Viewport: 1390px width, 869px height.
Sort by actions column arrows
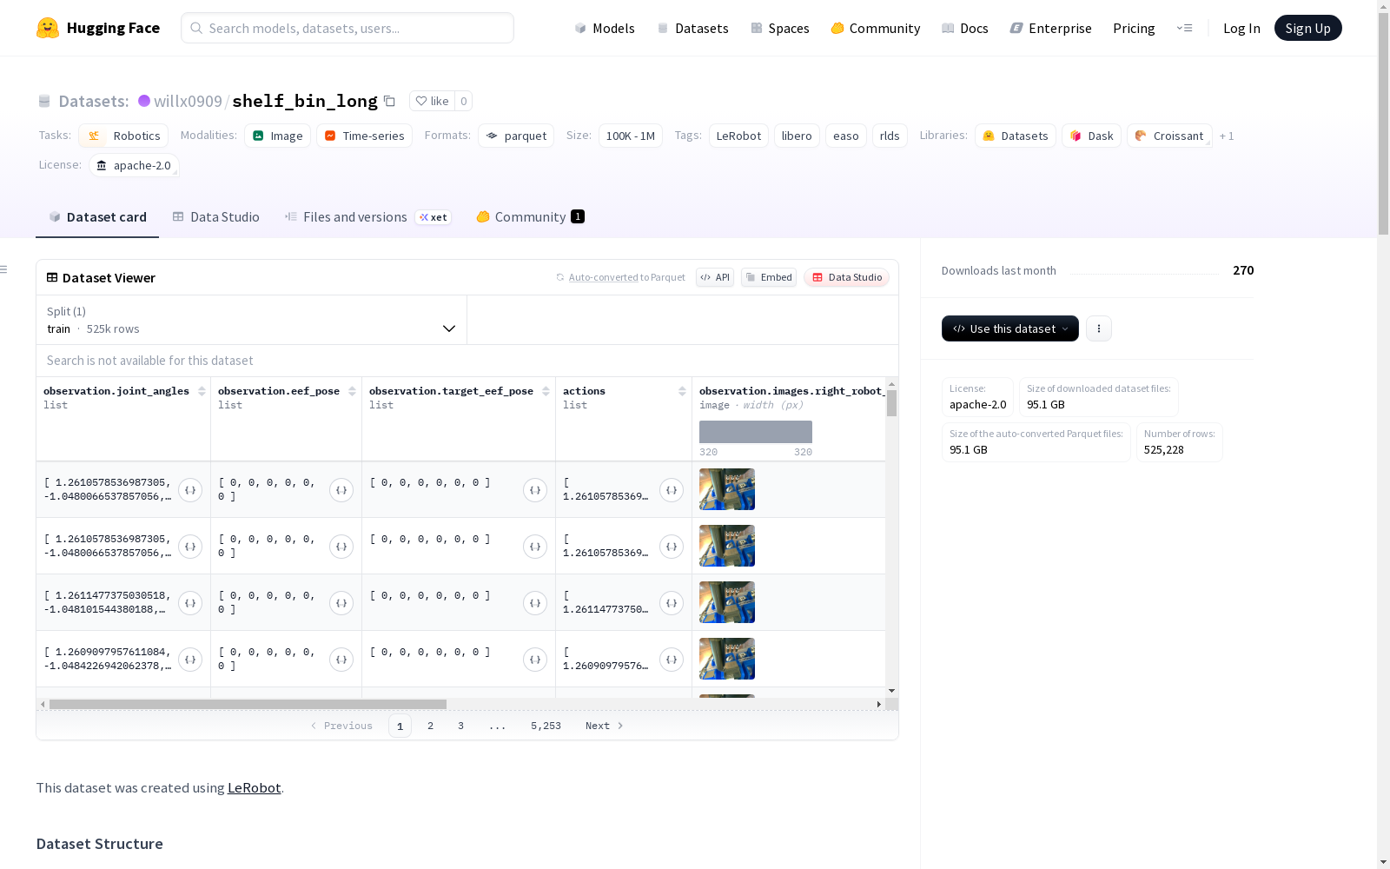[x=682, y=391]
